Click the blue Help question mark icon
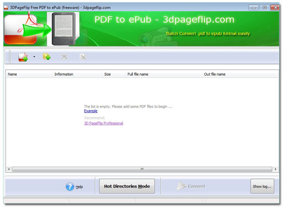The height and width of the screenshot is (211, 283). [70, 187]
